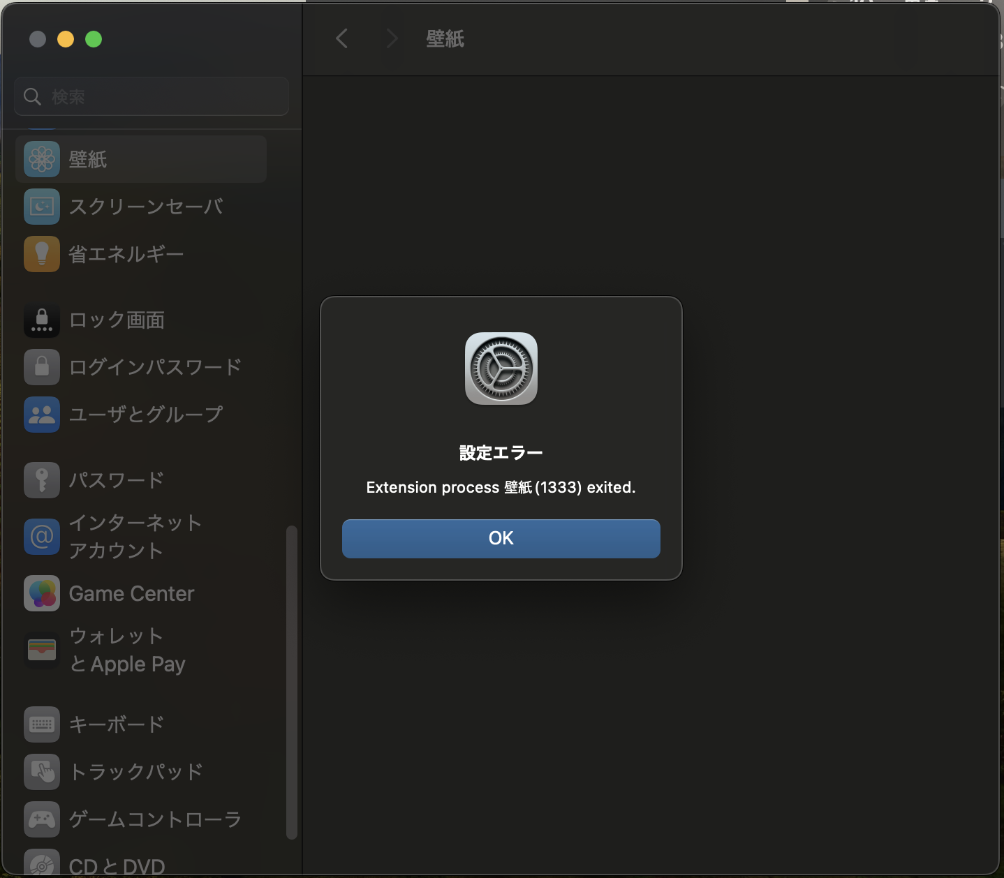
Task: Go back with the left chevron
Action: point(341,38)
